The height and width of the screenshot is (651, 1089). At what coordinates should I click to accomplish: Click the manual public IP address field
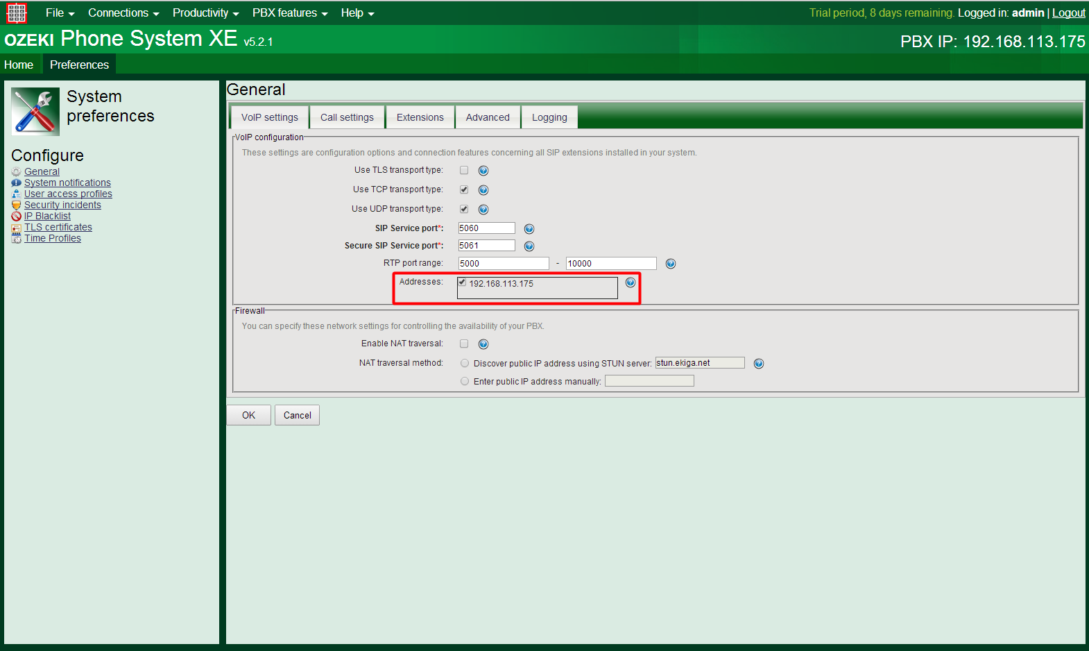click(x=649, y=381)
